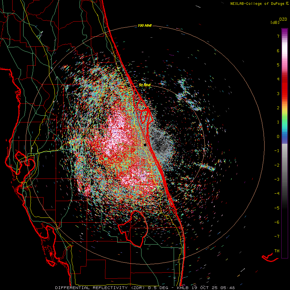Click the -4 value on the dB scale
Image resolution: width=290 pixels, height=290 pixels.
(x=277, y=193)
